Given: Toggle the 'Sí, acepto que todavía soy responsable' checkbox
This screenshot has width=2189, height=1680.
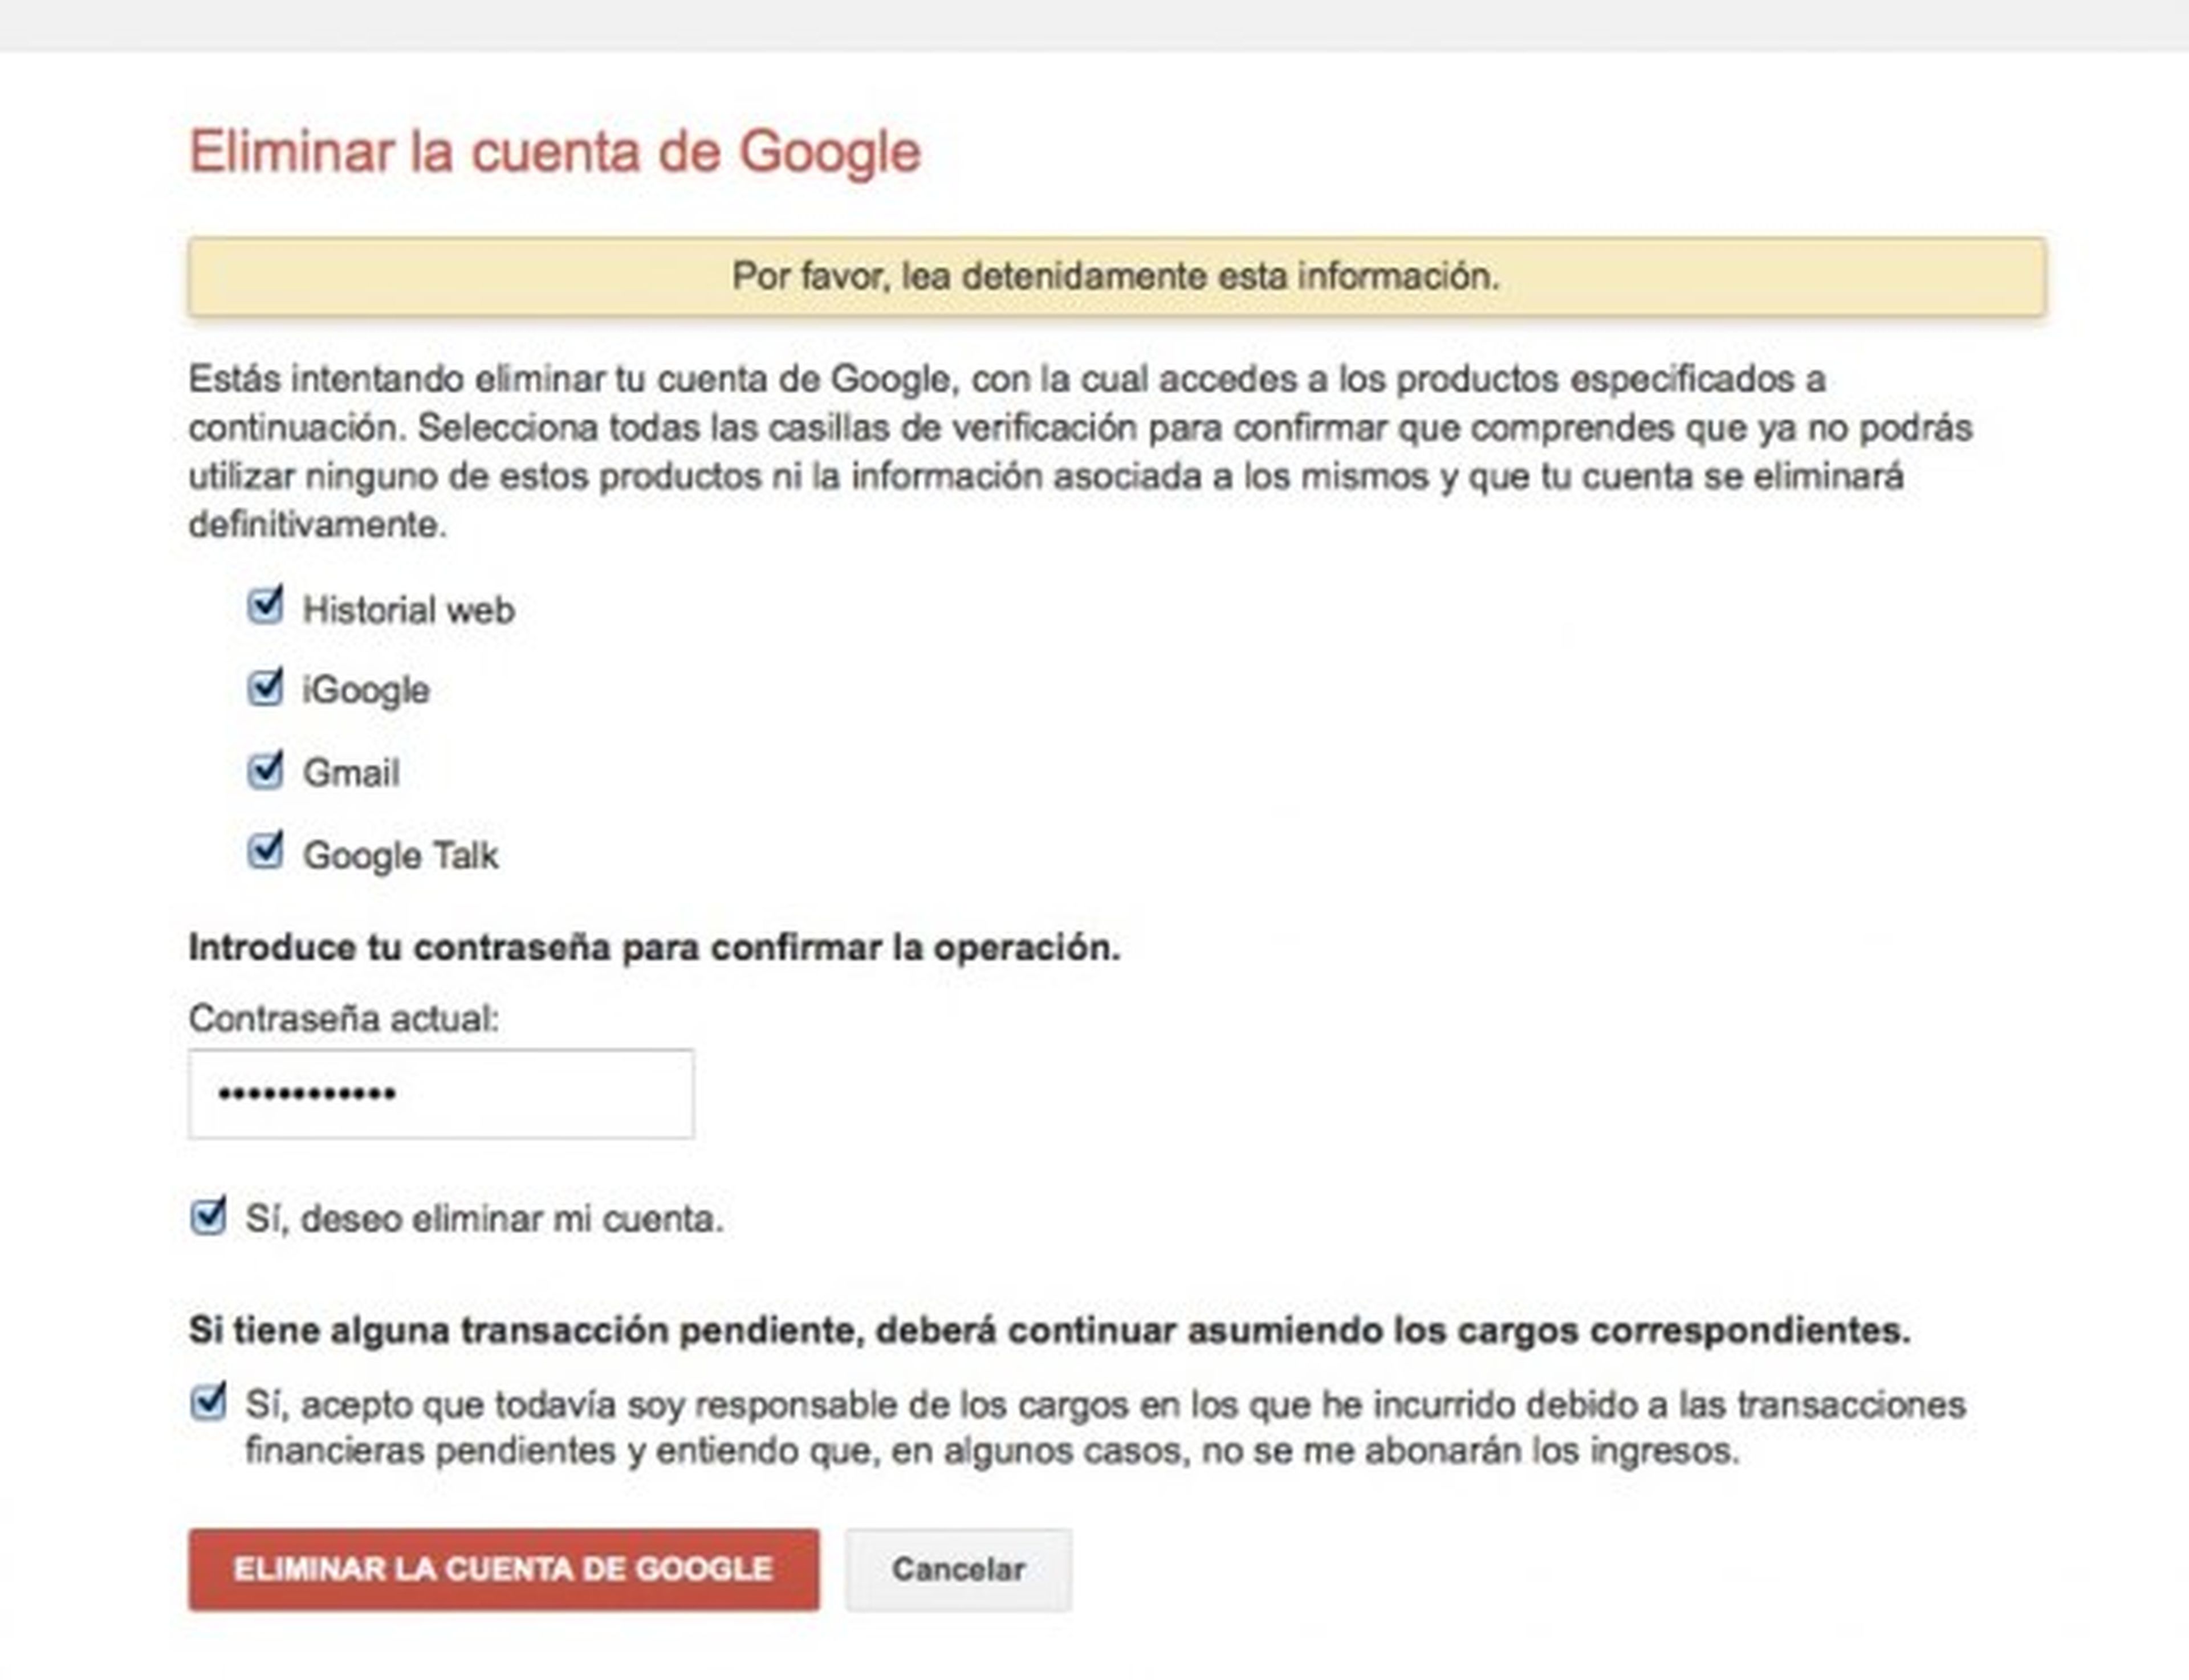Looking at the screenshot, I should pyautogui.click(x=208, y=1403).
